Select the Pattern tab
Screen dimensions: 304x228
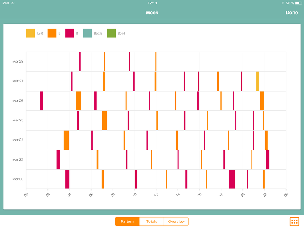(127, 222)
